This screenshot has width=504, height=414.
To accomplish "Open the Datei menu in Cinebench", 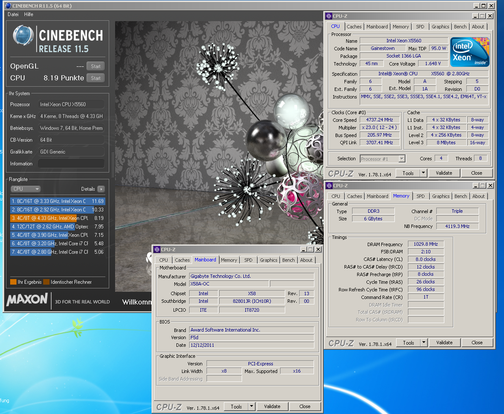I will pos(13,14).
